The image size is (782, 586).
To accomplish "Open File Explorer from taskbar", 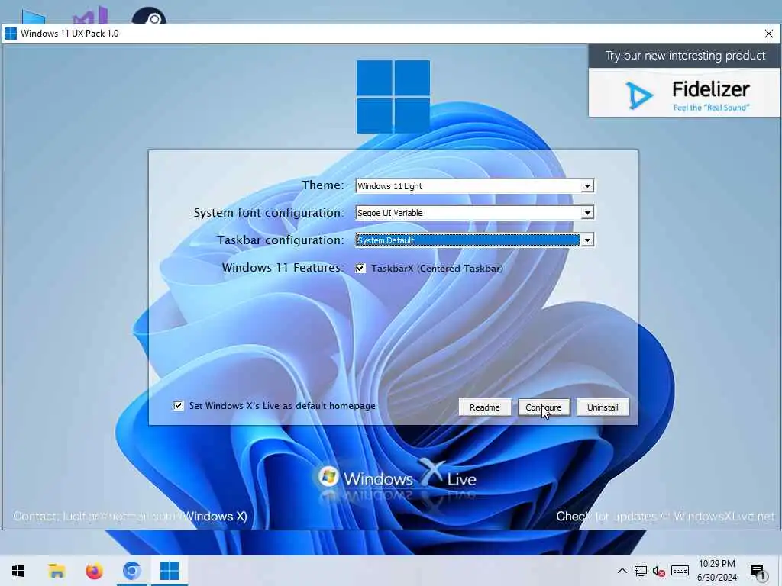I will coord(57,571).
